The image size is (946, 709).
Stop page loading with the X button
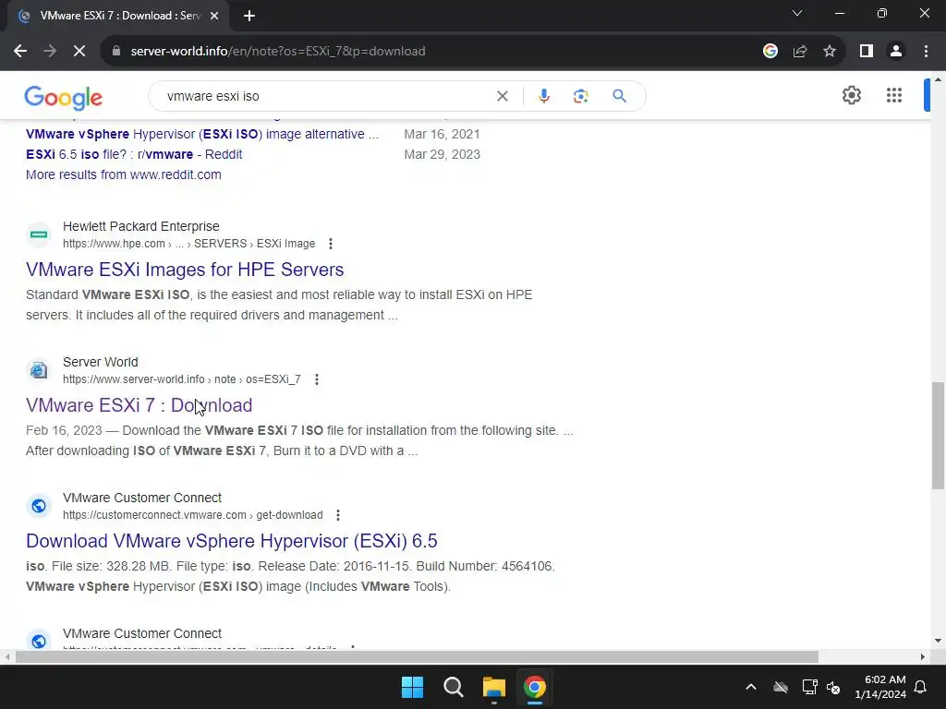click(79, 52)
